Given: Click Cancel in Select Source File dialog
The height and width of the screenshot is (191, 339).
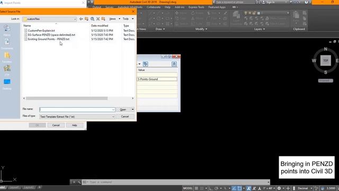Looking at the screenshot, I should [x=125, y=117].
